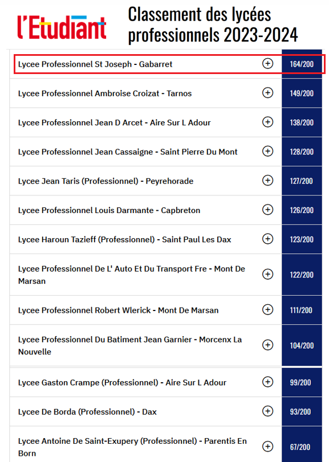
Task: Click plus icon for Robert Wlerick
Action: pyautogui.click(x=267, y=310)
